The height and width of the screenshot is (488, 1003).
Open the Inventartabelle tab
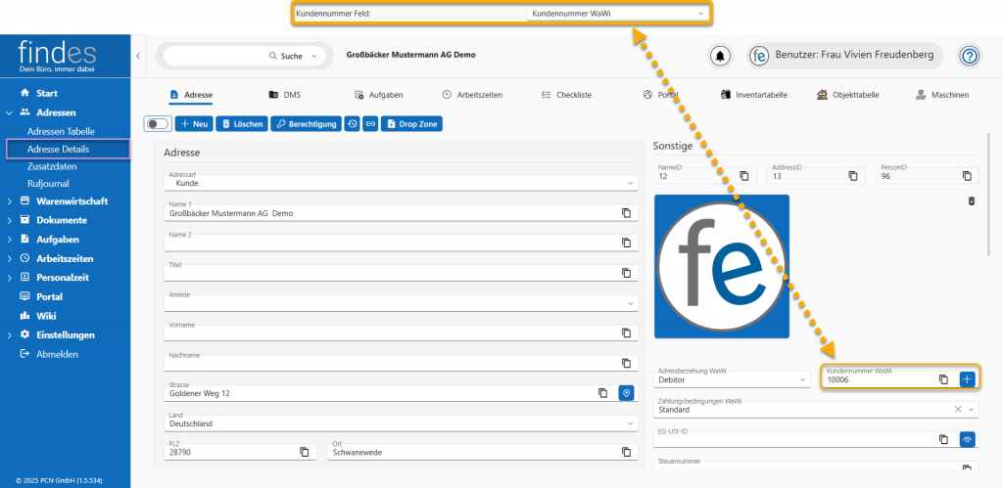753,95
